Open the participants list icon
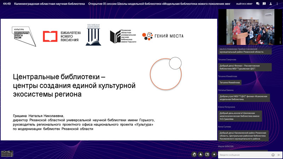The image size is (283, 159). pos(271,4)
